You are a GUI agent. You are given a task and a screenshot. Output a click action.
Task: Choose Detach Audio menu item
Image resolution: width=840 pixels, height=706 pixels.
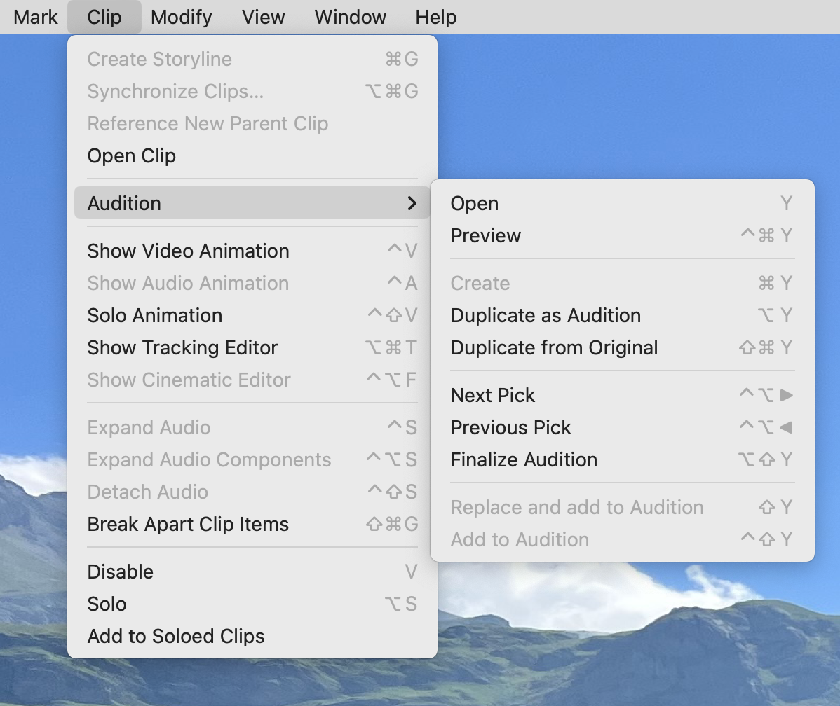click(x=252, y=492)
